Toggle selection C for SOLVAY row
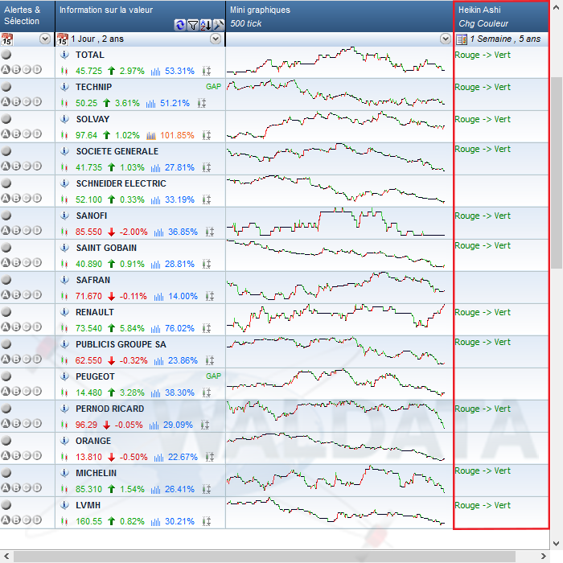 pyautogui.click(x=27, y=134)
